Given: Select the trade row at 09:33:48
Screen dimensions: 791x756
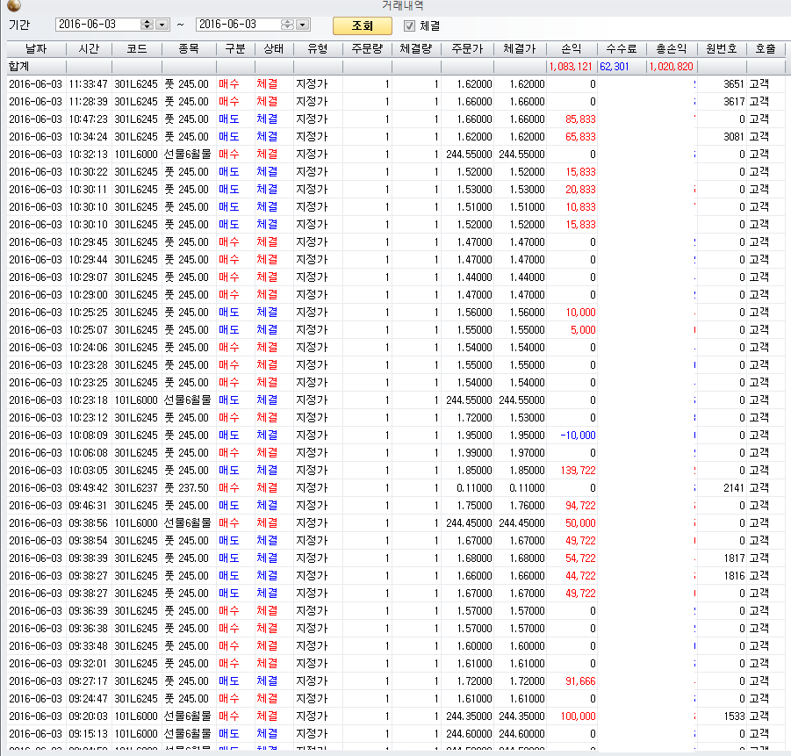Looking at the screenshot, I should pos(396,646).
